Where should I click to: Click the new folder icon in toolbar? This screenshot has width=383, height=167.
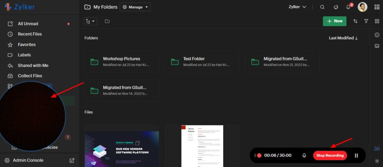(x=107, y=21)
